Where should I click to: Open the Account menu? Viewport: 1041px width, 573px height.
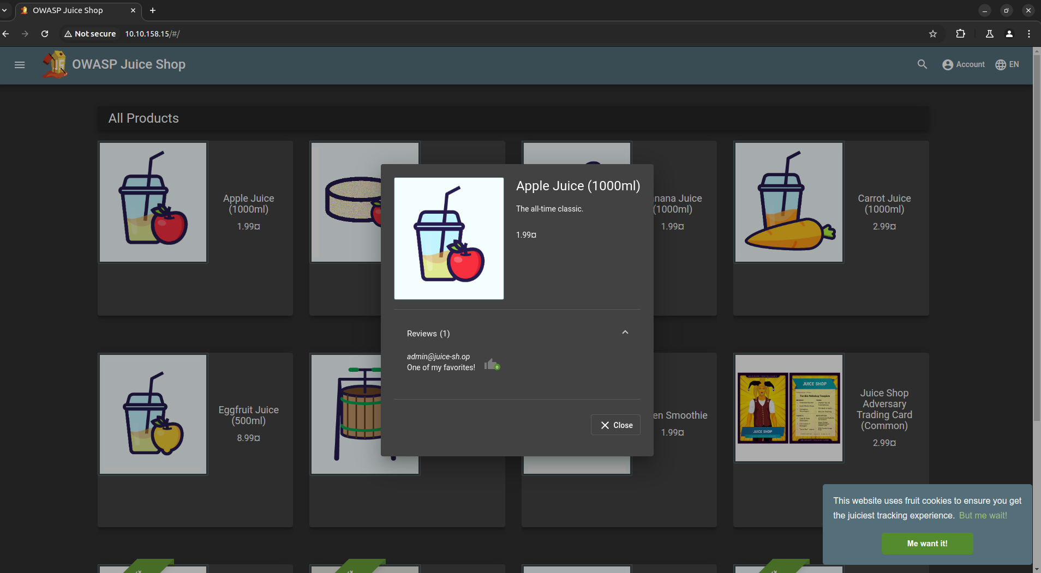(964, 64)
